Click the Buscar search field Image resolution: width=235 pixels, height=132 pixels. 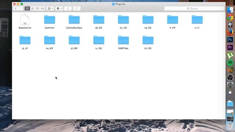pyautogui.click(x=194, y=8)
